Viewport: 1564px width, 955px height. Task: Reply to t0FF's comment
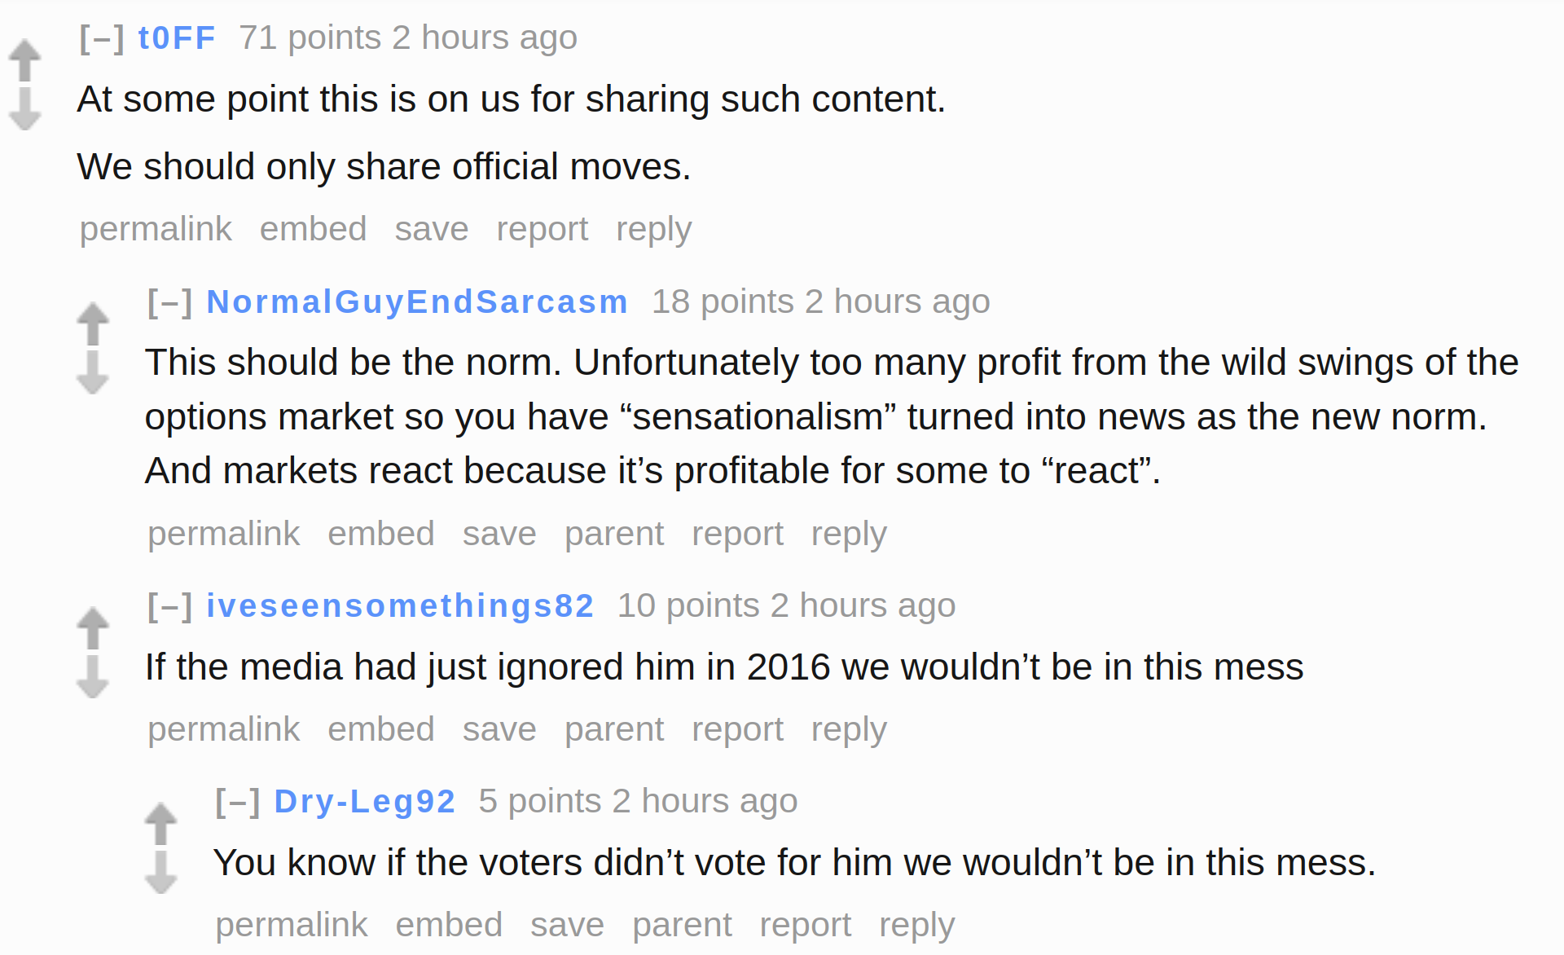tap(654, 229)
